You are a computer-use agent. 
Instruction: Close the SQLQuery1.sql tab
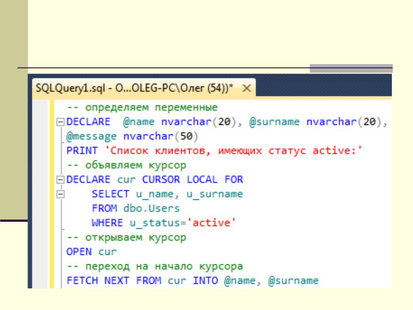247,88
